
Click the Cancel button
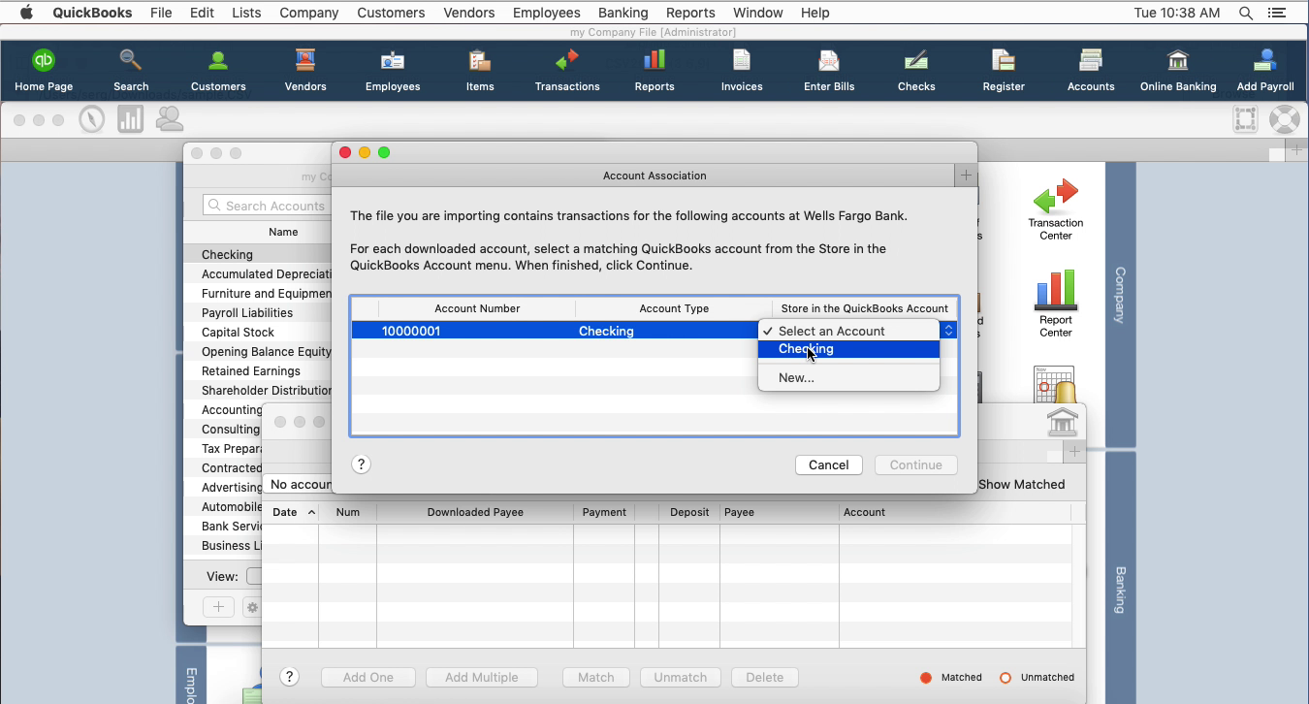click(829, 464)
